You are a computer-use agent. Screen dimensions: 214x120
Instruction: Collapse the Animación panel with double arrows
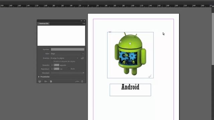82,21
